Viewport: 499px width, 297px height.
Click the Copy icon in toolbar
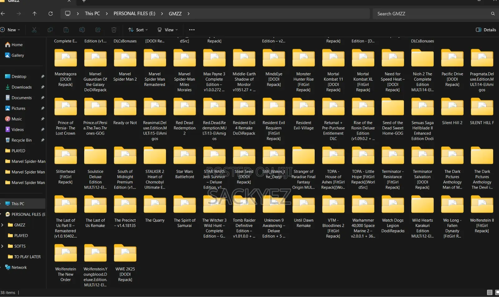50,30
